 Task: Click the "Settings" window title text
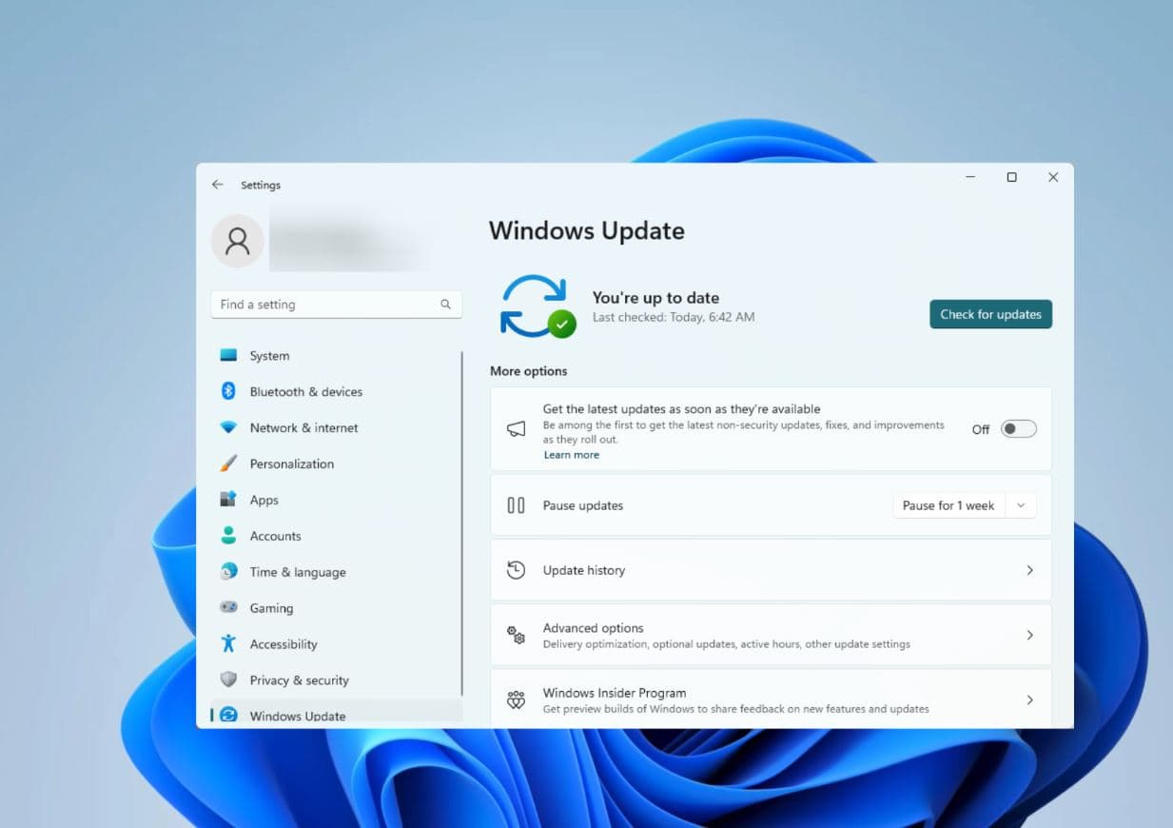(261, 185)
